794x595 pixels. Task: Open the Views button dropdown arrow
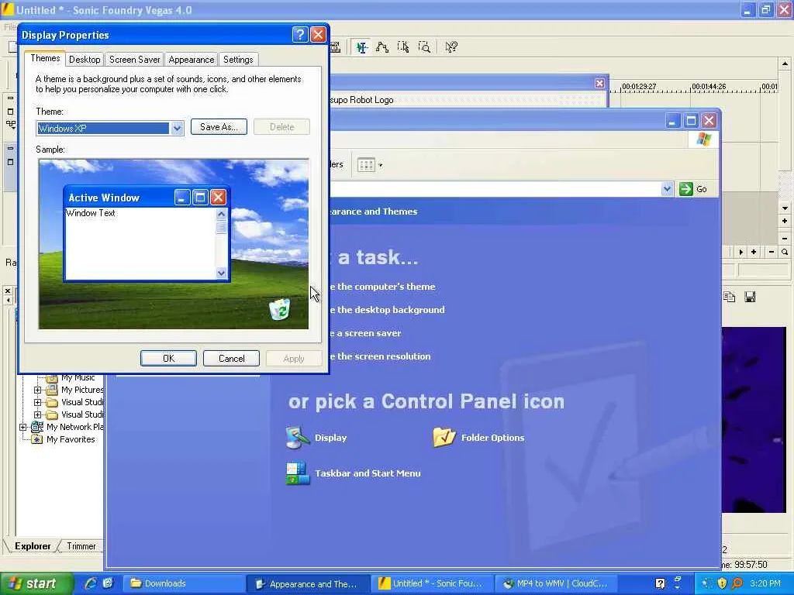(x=381, y=165)
